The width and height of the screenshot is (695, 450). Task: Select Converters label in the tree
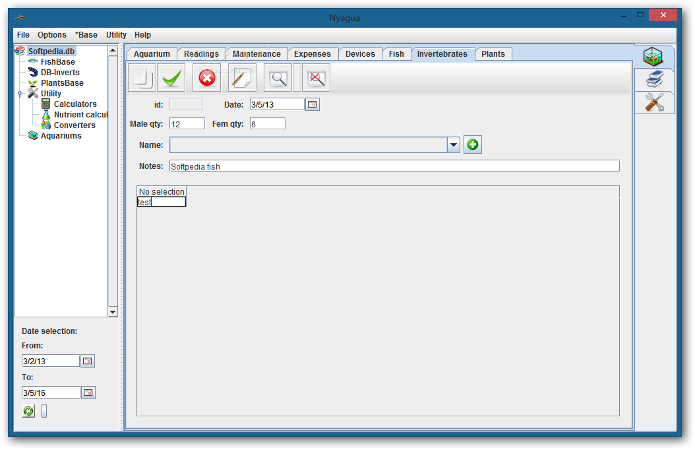click(75, 125)
